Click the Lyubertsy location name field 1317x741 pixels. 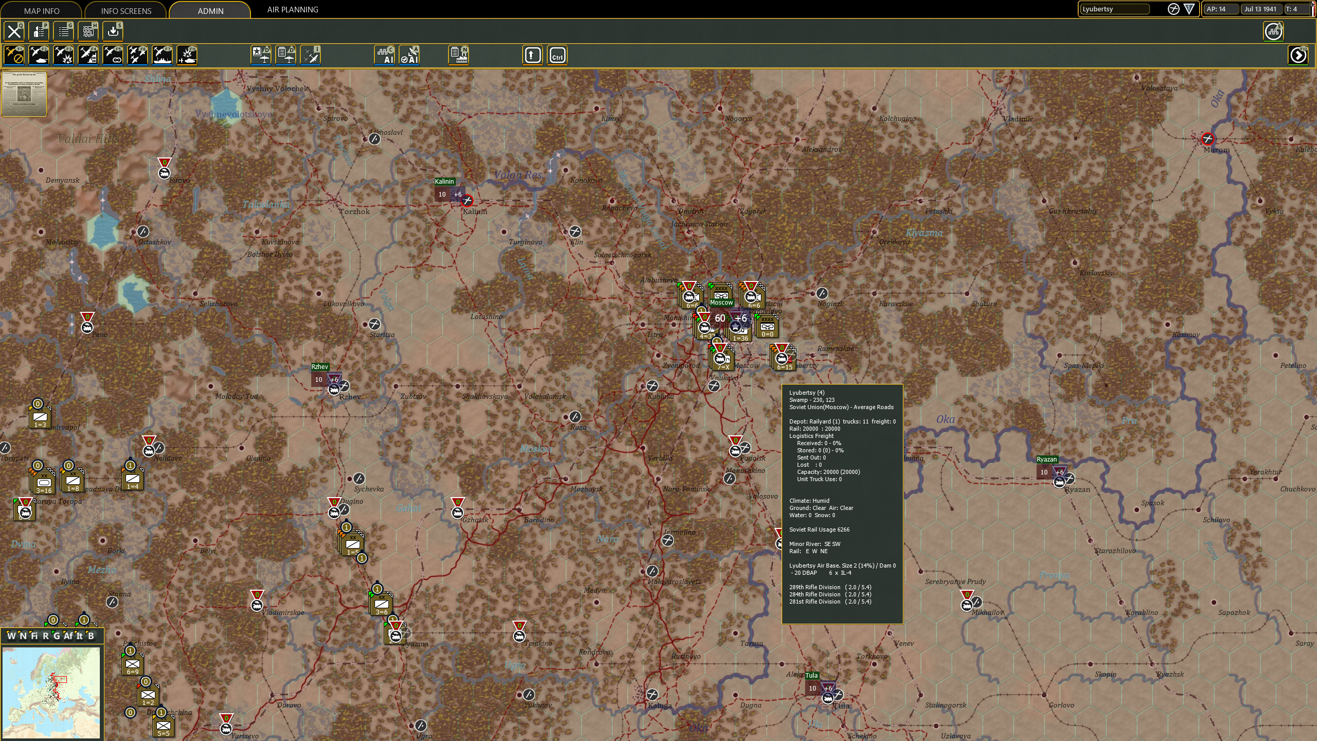[x=1114, y=9]
